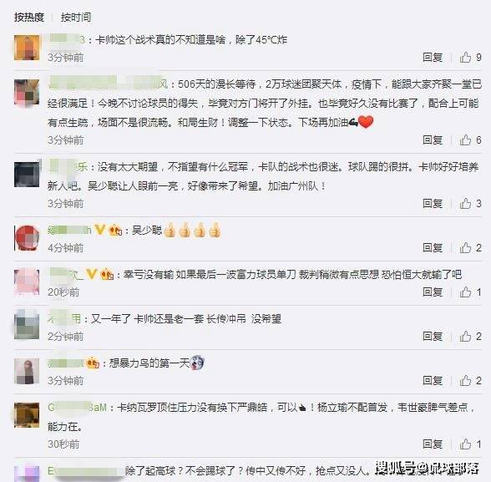
Task: Open the pink avatar by 幸亏没有输 comment
Action: [x=27, y=282]
